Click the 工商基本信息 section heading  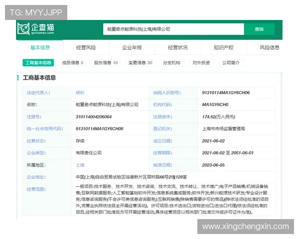point(39,78)
